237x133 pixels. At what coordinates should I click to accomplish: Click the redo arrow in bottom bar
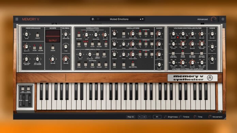click(148, 117)
